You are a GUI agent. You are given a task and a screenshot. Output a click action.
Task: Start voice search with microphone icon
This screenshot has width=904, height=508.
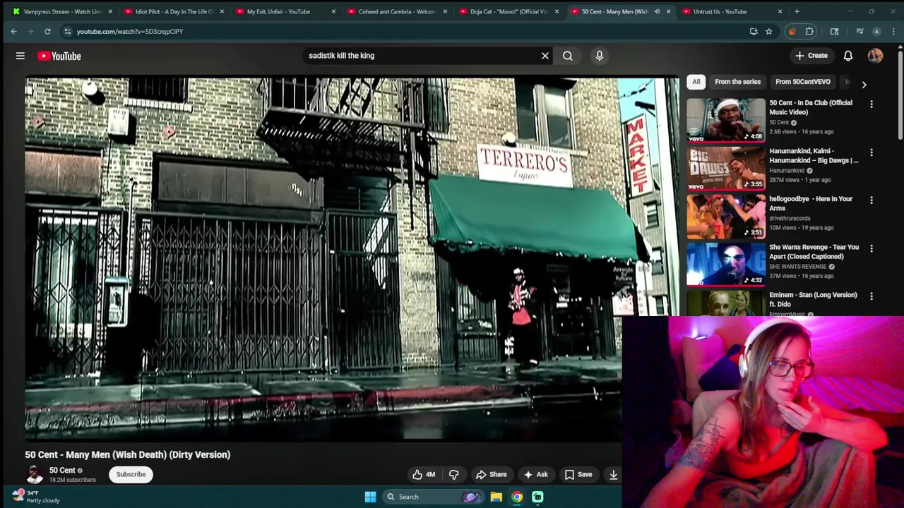pyautogui.click(x=600, y=56)
